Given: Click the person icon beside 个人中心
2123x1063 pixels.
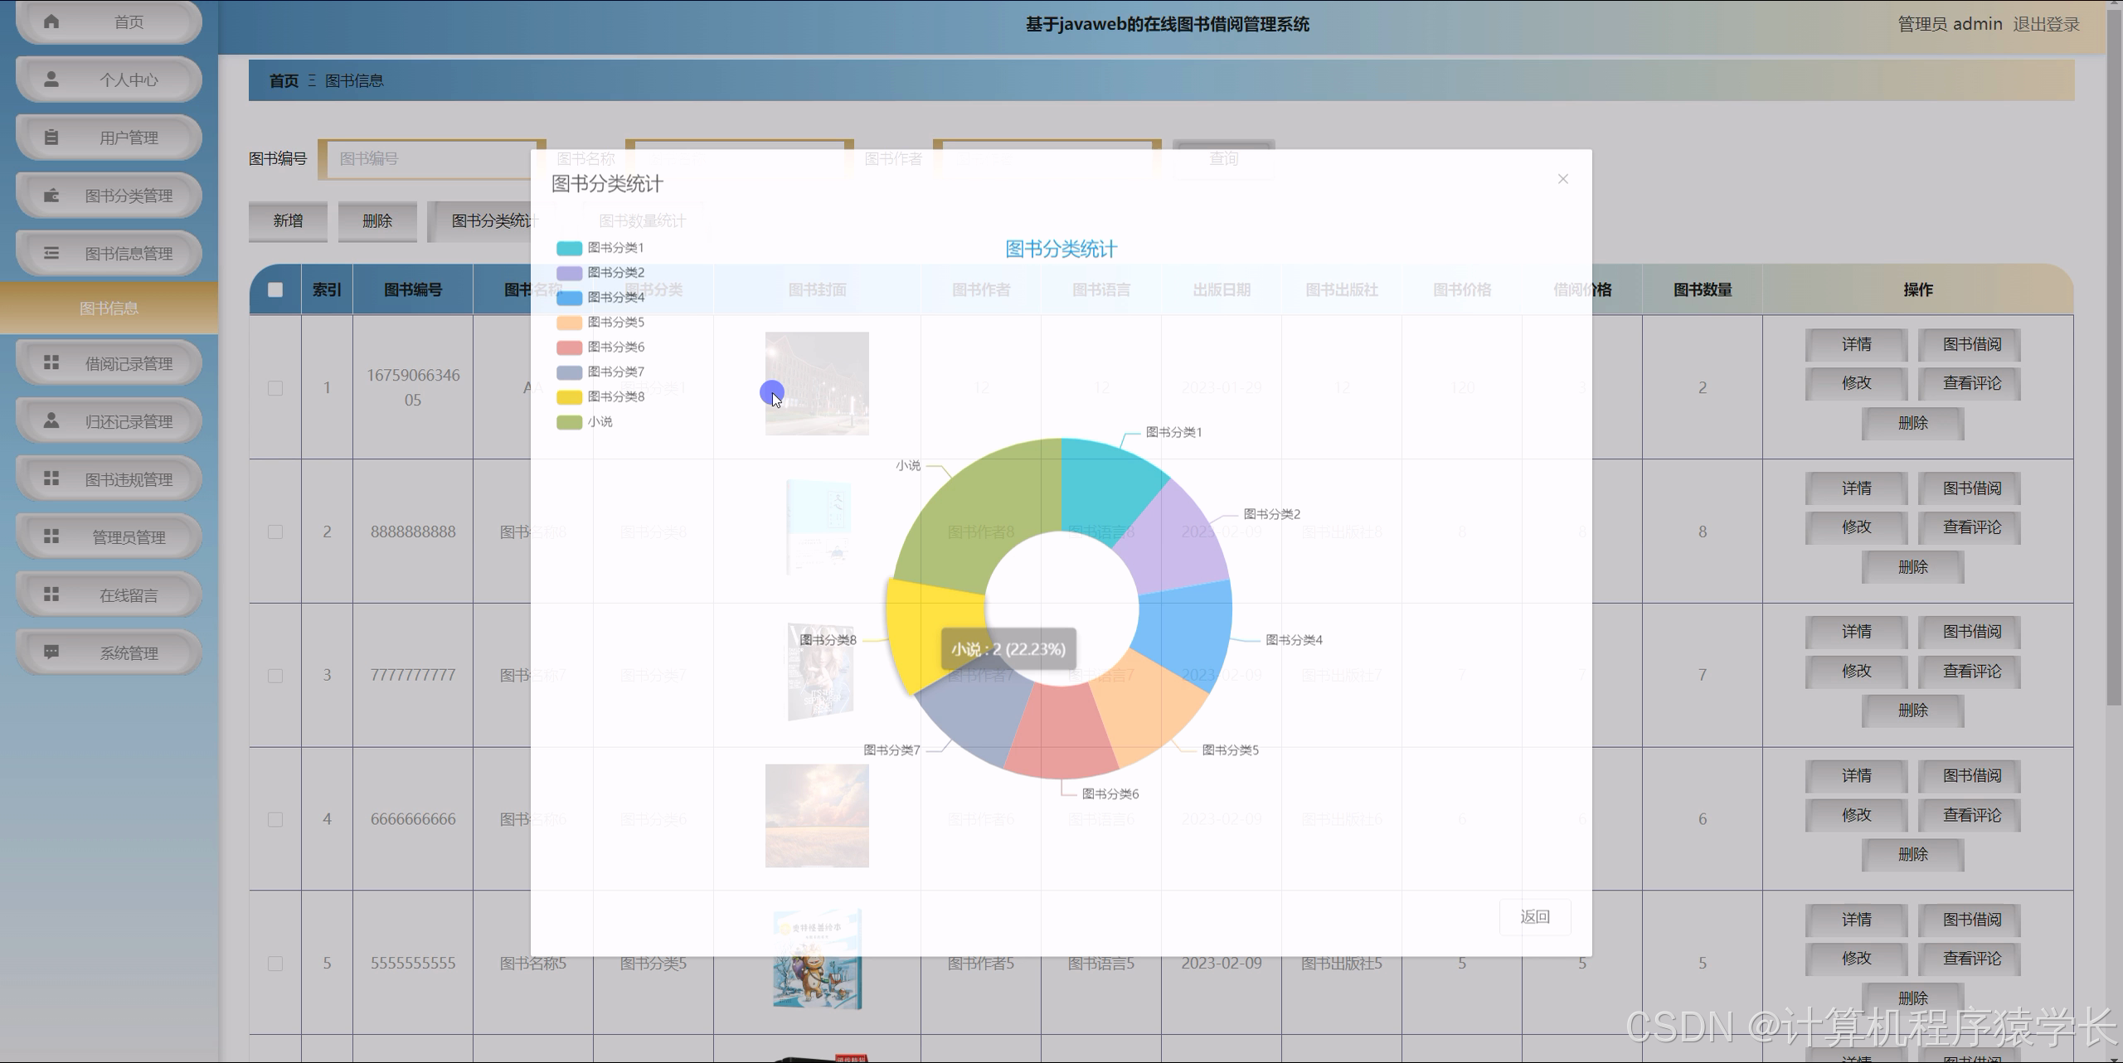Looking at the screenshot, I should tap(51, 80).
